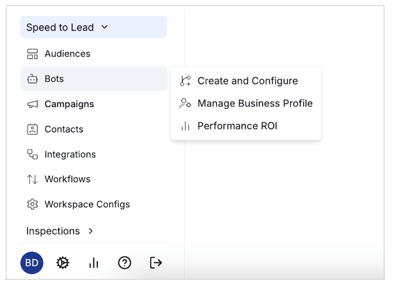This screenshot has height=286, width=393.
Task: Open settings via the bottom gear icon
Action: (x=62, y=263)
